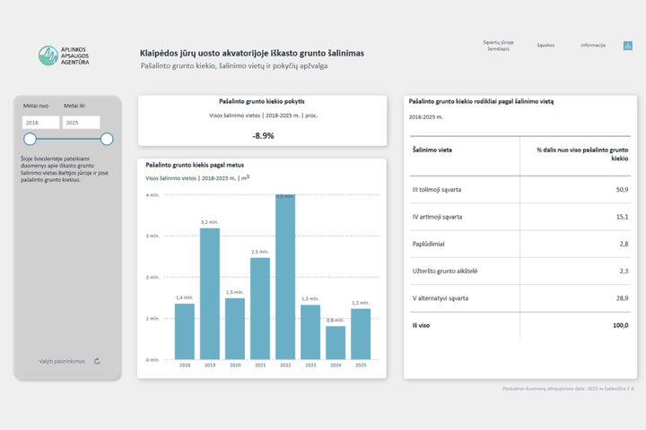Viewport: 646px width, 430px height.
Task: Open the Informacija tab
Action: pos(593,46)
